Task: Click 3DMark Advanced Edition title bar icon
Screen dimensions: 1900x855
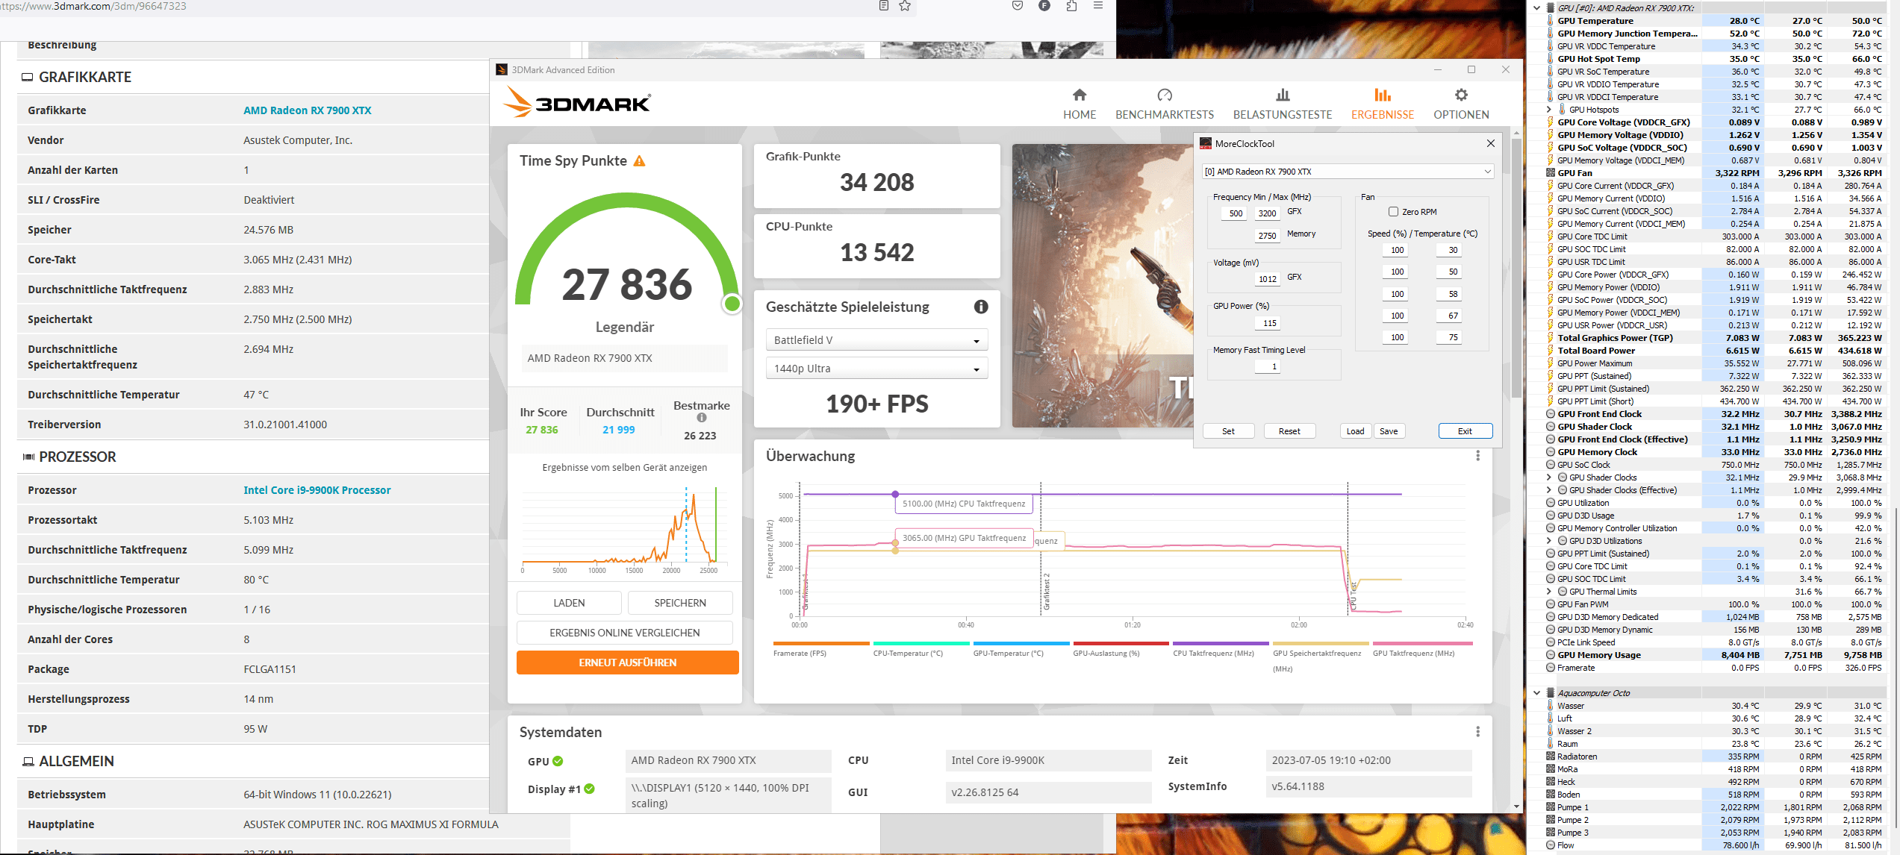Action: click(502, 69)
